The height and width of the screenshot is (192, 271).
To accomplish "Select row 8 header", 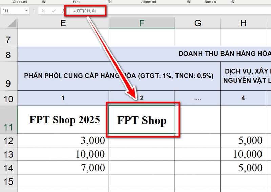I will (8, 54).
